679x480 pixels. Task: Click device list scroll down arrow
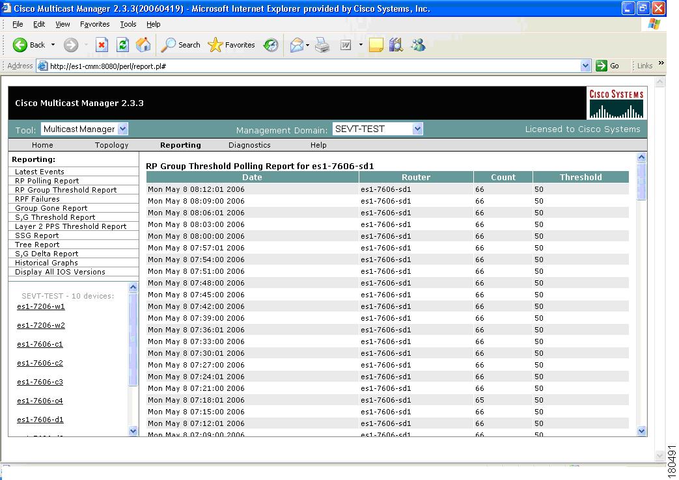pos(133,431)
